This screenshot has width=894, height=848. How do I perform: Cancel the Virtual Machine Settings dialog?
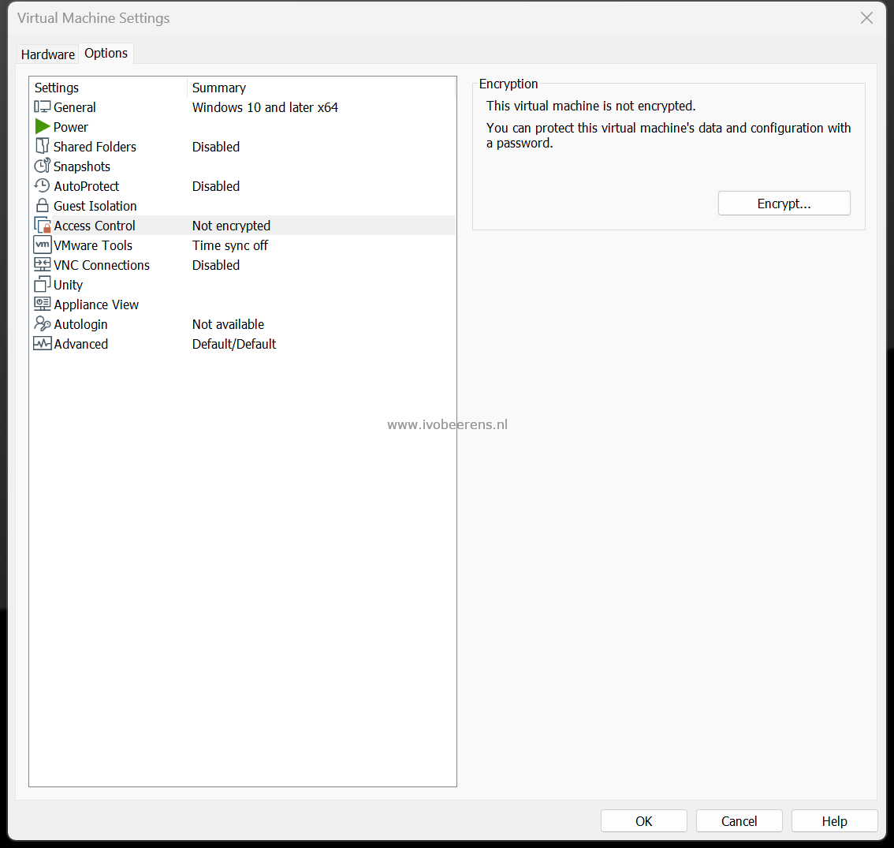739,821
